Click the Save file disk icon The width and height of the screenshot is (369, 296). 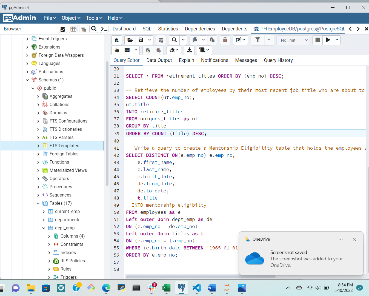click(141, 40)
